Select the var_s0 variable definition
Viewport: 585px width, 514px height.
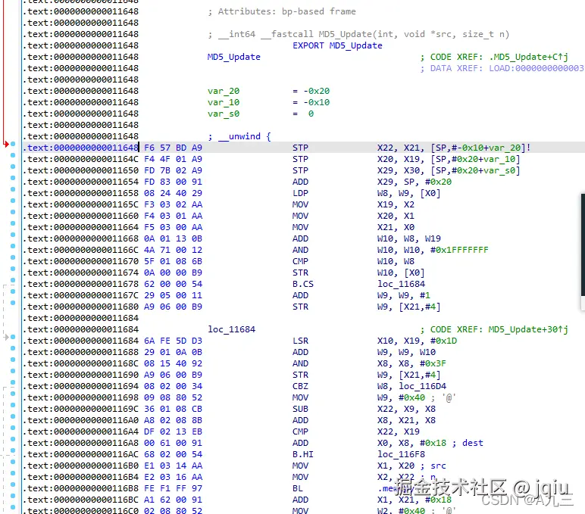point(224,114)
